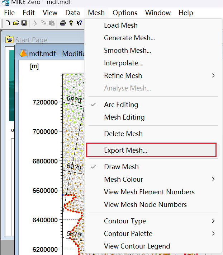Screen dimensions: 223x255
Task: Click the Cut scissors toolbar icon
Action: (x=35, y=23)
